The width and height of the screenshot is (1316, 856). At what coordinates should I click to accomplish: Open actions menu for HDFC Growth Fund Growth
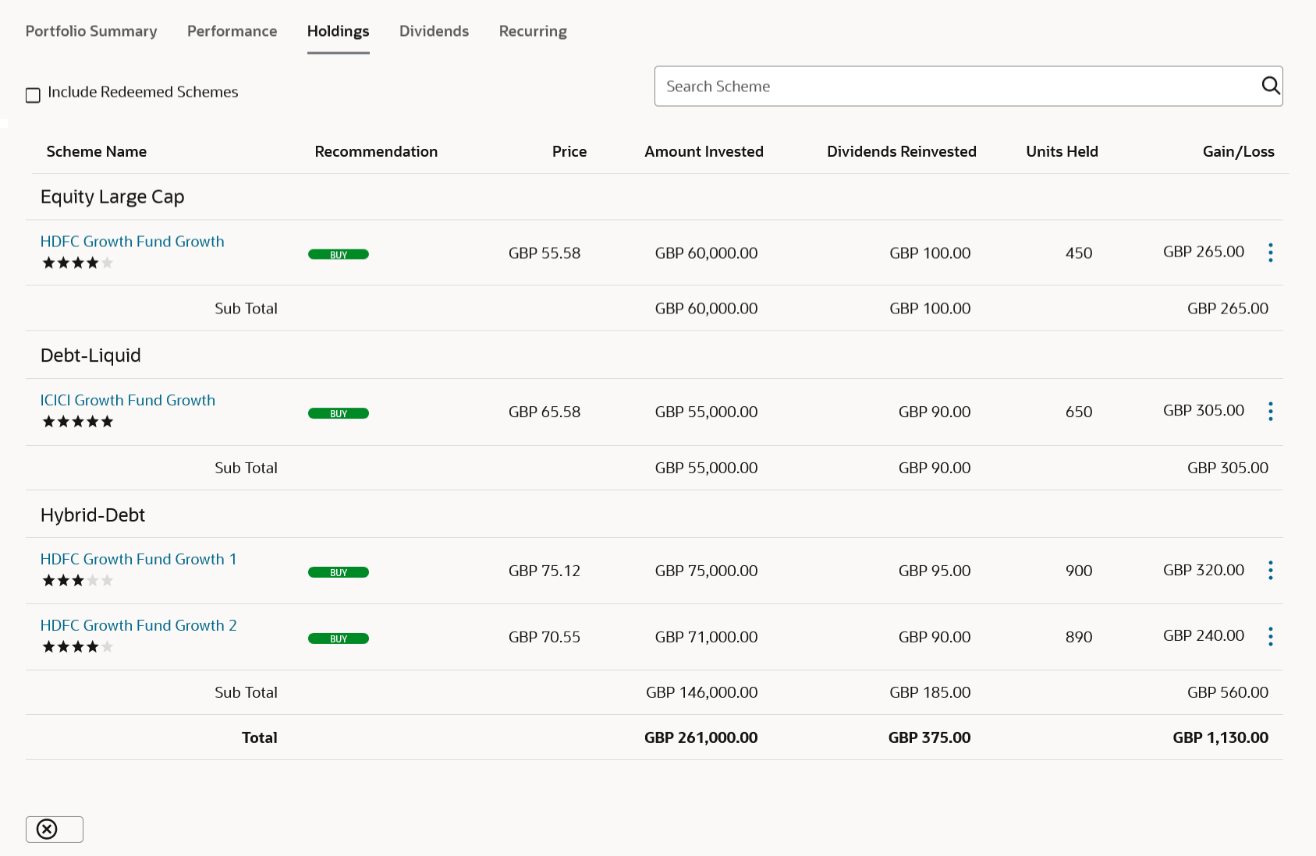(1270, 253)
